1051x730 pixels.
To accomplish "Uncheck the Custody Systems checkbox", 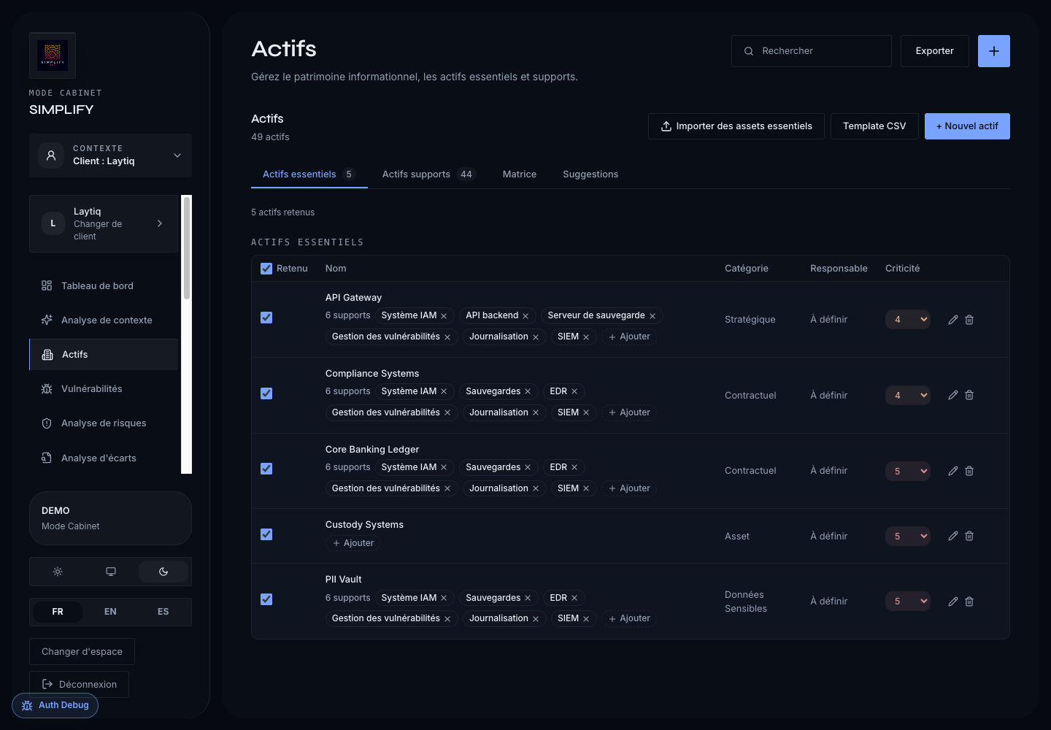I will [x=266, y=534].
